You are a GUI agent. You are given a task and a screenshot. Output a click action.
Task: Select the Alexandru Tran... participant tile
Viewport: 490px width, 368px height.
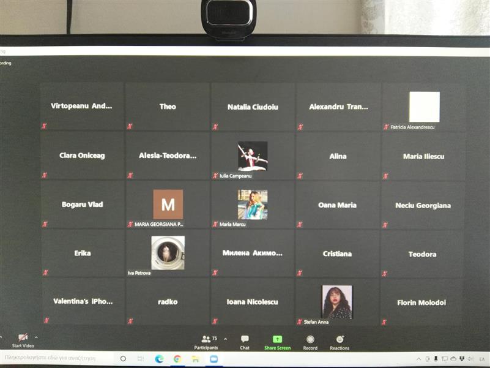pyautogui.click(x=338, y=107)
